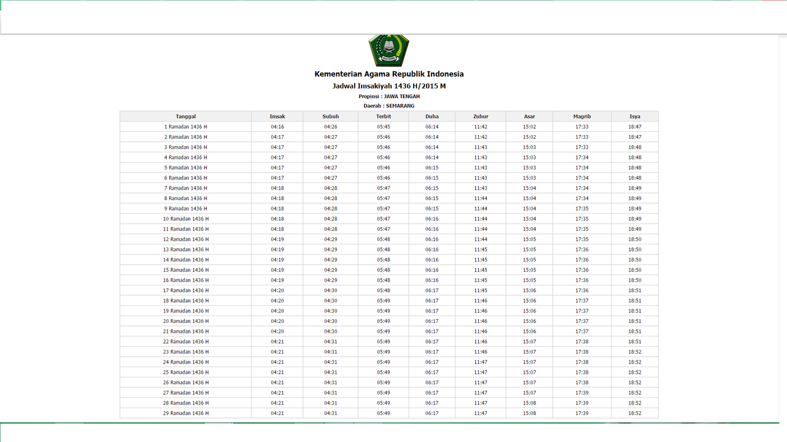Viewport: 787px width, 442px height.
Task: Select the 28 Ramadan 1436 H row date
Action: pyautogui.click(x=186, y=403)
